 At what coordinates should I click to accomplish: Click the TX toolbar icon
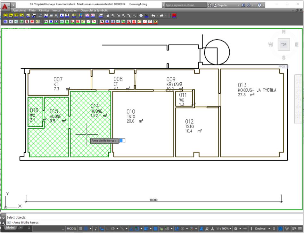[94, 22]
